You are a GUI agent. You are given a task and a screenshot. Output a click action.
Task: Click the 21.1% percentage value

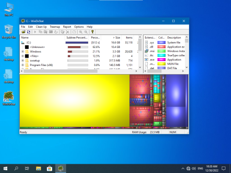[96, 52]
